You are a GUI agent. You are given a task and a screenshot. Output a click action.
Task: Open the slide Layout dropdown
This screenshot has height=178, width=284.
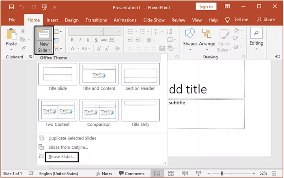click(58, 32)
